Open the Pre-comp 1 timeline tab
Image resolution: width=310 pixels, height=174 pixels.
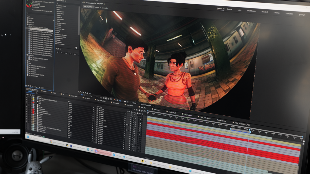[x=157, y=110]
